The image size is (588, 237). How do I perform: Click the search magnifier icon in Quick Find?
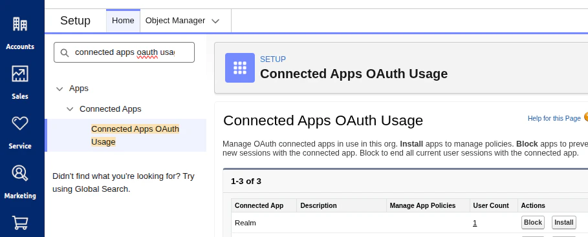pyautogui.click(x=65, y=52)
